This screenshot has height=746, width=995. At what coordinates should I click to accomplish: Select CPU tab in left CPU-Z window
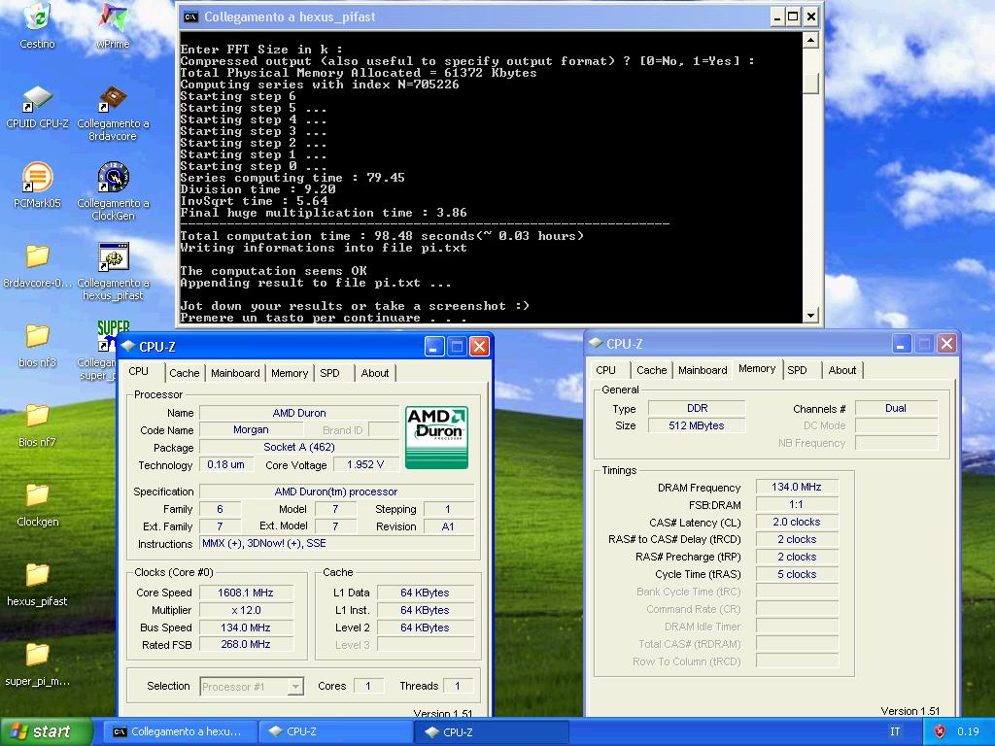point(138,371)
